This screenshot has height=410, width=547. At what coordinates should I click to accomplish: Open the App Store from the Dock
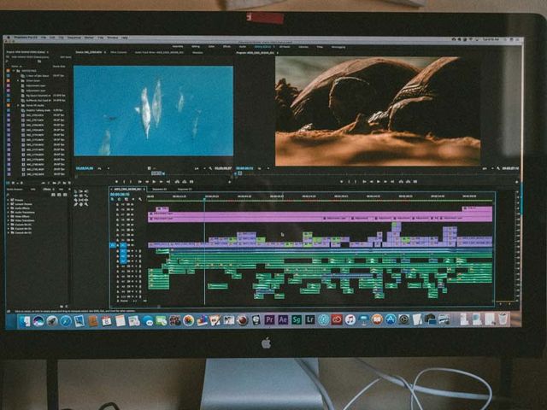point(391,319)
